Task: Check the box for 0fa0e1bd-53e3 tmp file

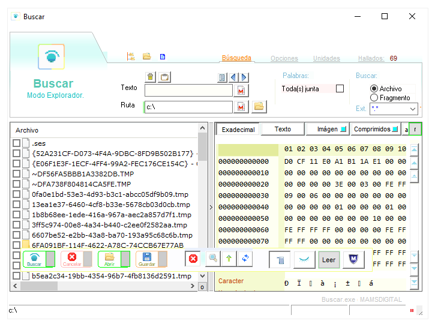Action: [x=17, y=194]
